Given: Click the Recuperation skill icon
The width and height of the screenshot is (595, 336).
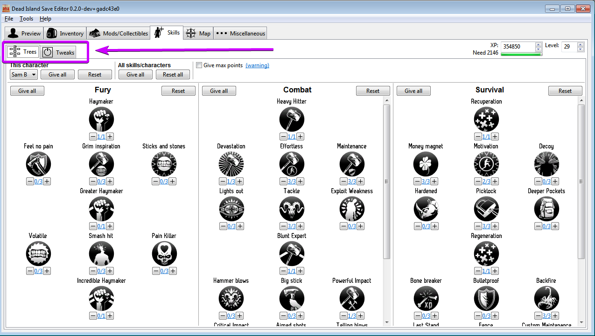Looking at the screenshot, I should (486, 119).
